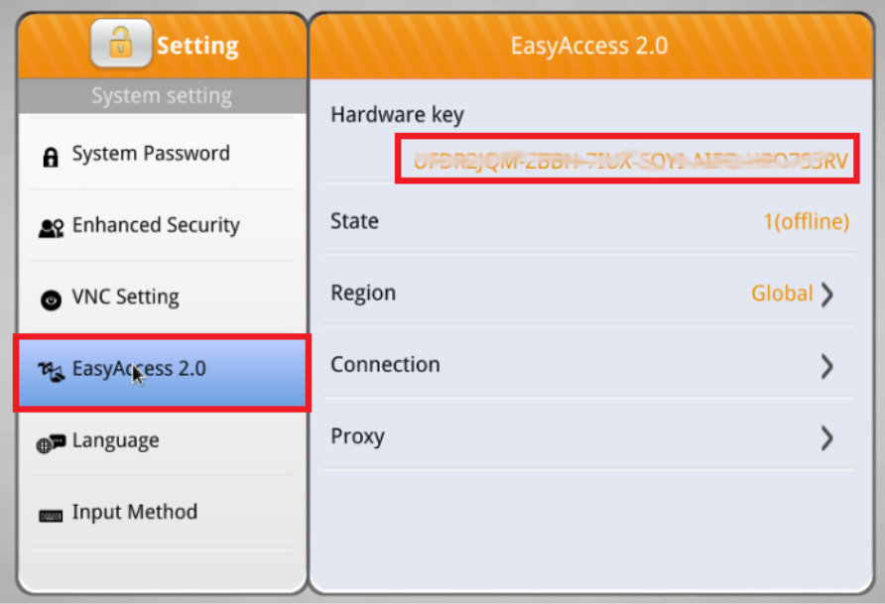Expand the Connection chevron arrow

coord(826,367)
